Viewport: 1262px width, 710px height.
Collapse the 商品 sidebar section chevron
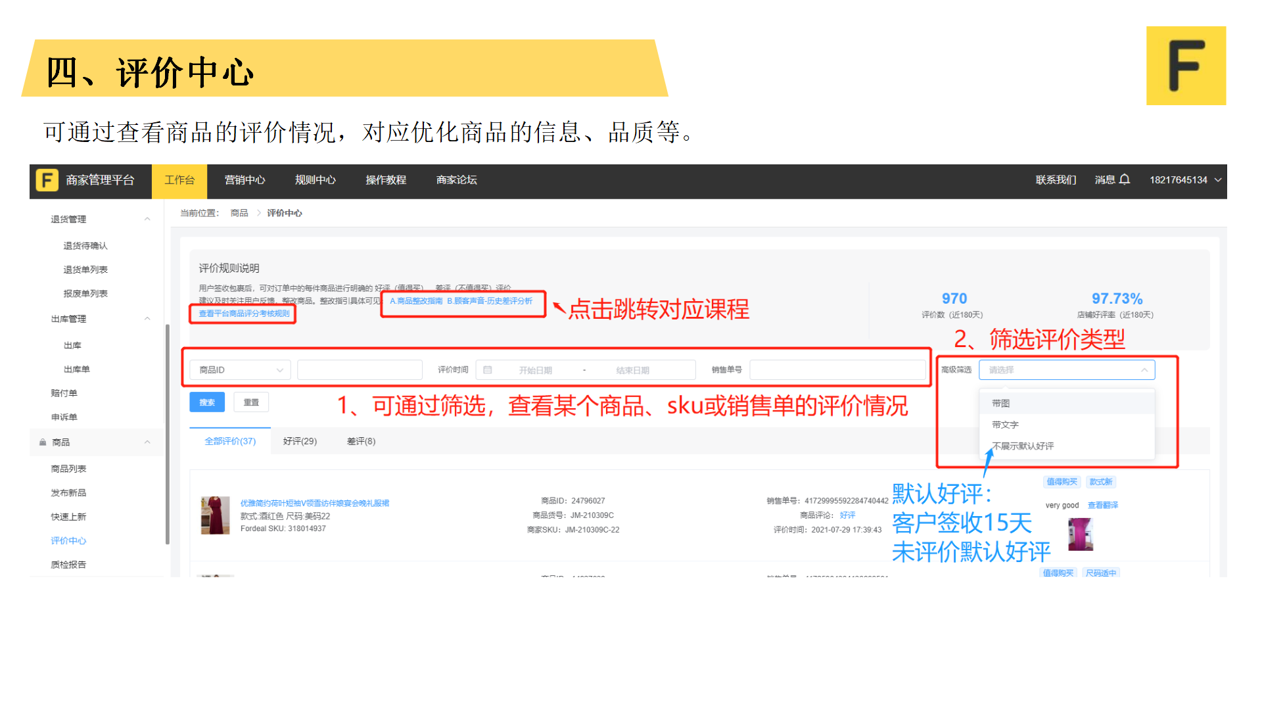[147, 442]
